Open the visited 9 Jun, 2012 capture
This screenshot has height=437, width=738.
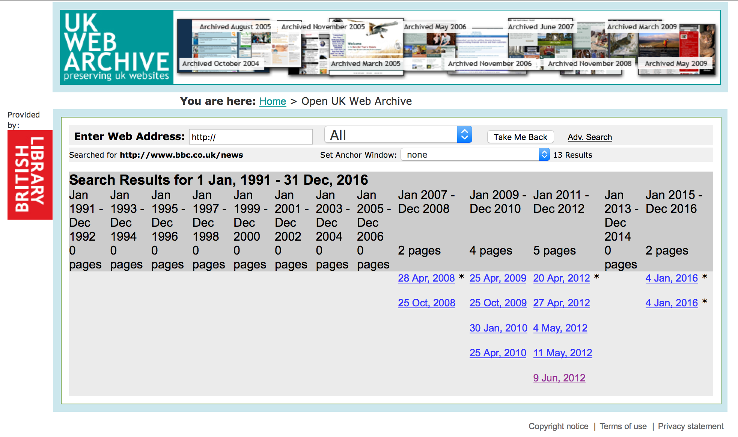[x=559, y=378]
